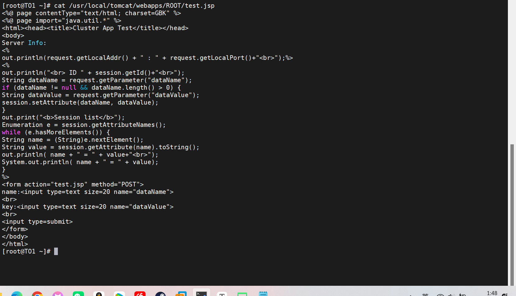Click the cursor at the final shell prompt
Viewport: 516px width, 296px height.
tap(56, 251)
